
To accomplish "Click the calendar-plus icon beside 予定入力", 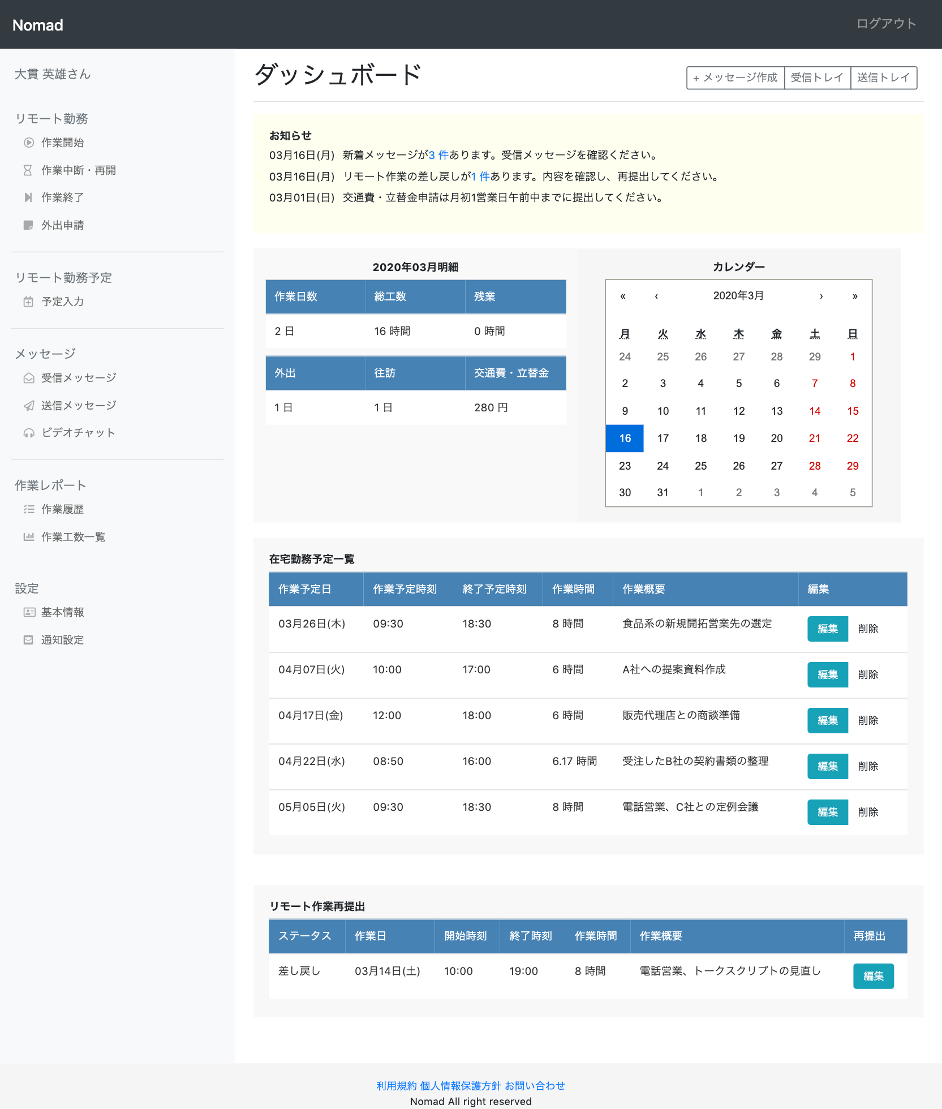I will [28, 302].
